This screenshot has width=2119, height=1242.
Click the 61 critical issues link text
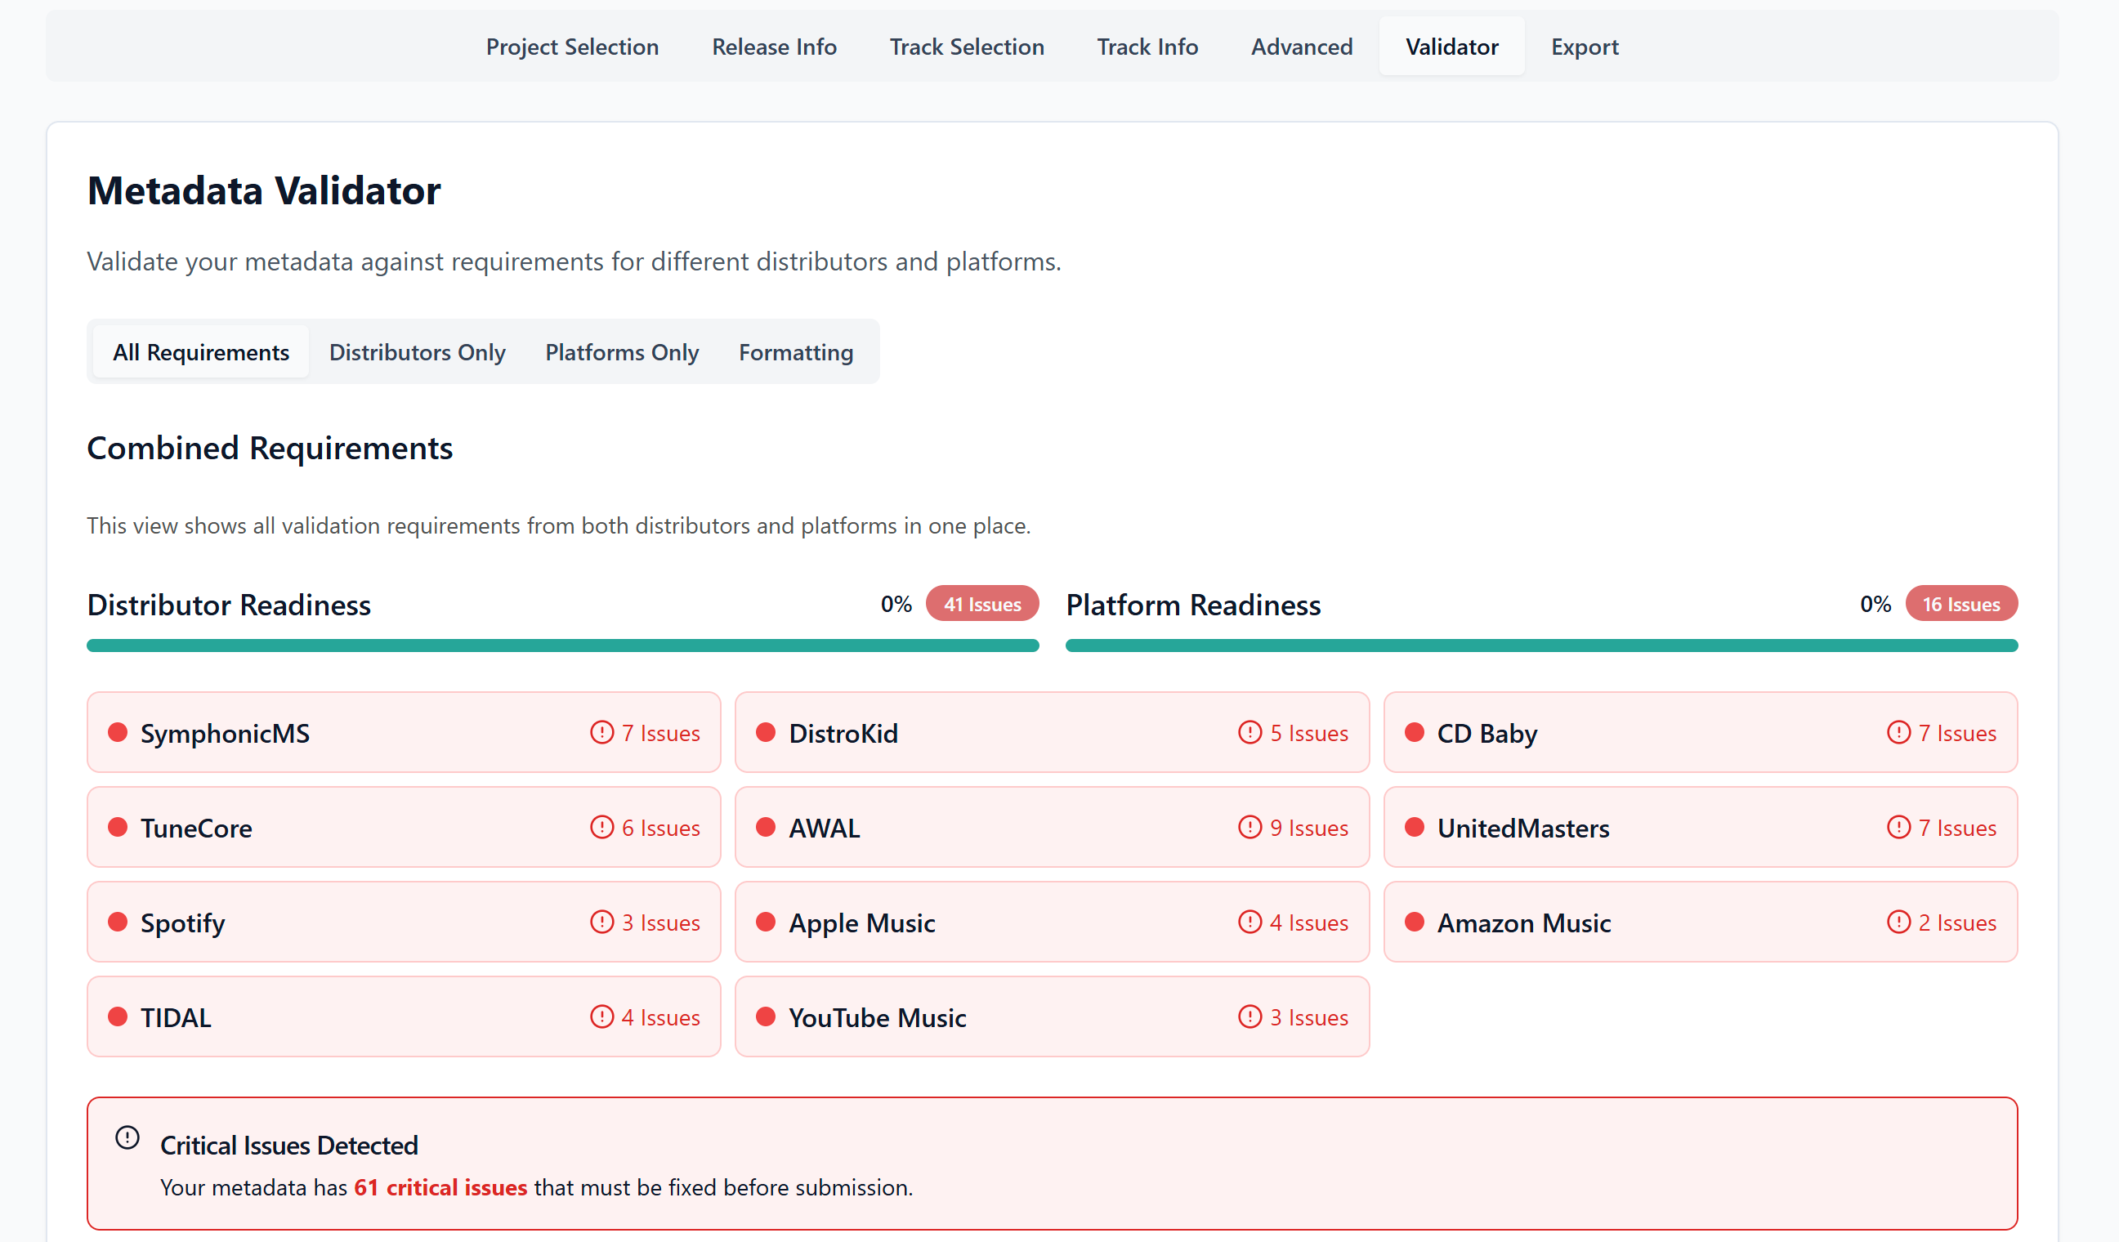coord(440,1187)
